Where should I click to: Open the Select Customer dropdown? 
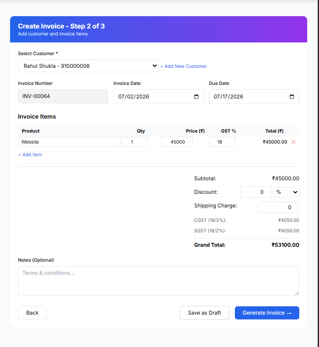88,66
